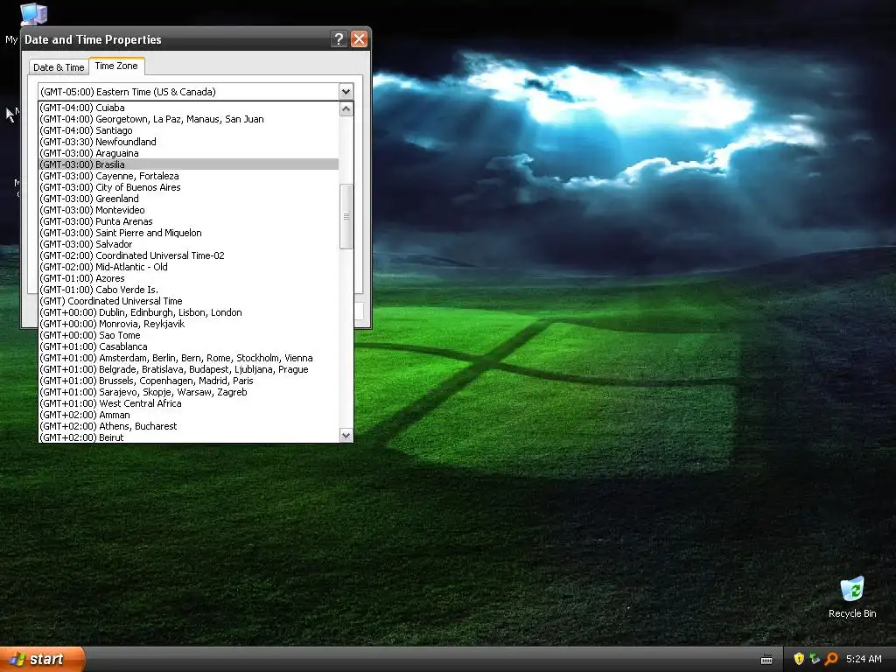Open the Recycle Bin desktop icon
This screenshot has height=672, width=896.
[x=852, y=597]
